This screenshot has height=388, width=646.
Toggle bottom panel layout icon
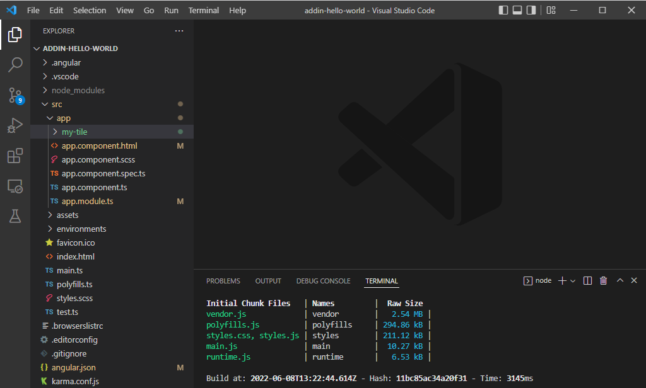[x=517, y=10]
